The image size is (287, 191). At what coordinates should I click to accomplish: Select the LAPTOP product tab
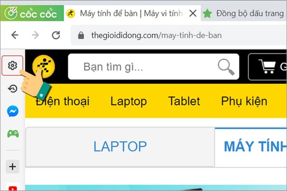pyautogui.click(x=120, y=147)
